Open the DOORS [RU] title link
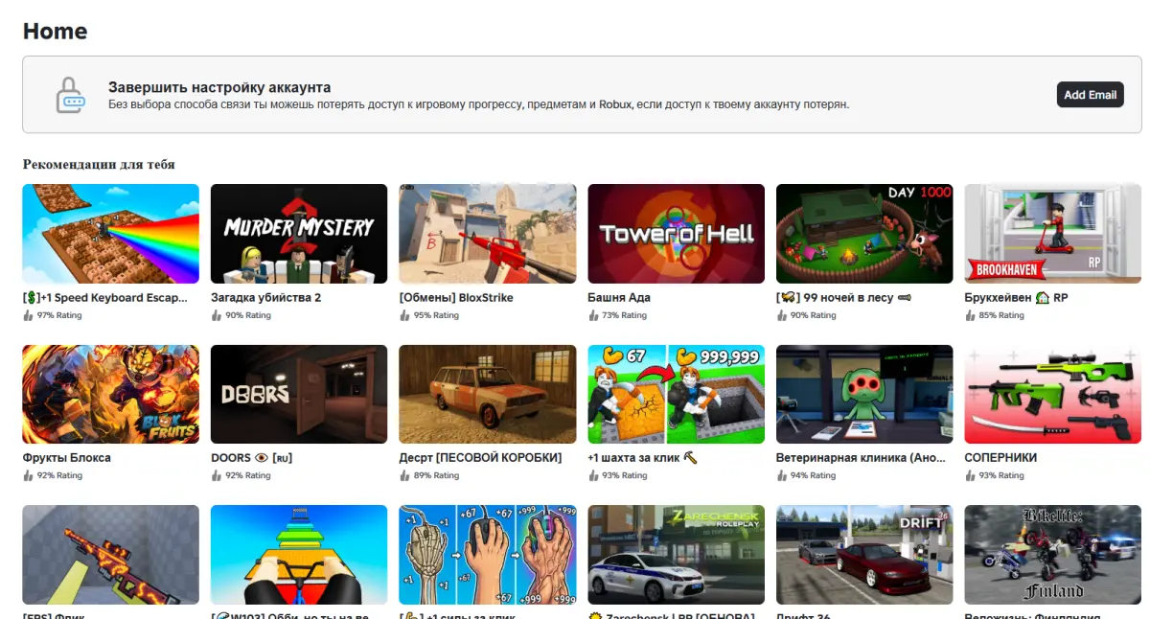Image resolution: width=1150 pixels, height=619 pixels. click(x=251, y=458)
